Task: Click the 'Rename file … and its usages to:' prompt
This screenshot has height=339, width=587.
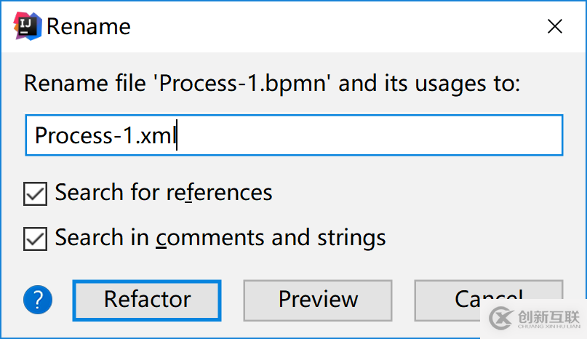Action: [272, 83]
